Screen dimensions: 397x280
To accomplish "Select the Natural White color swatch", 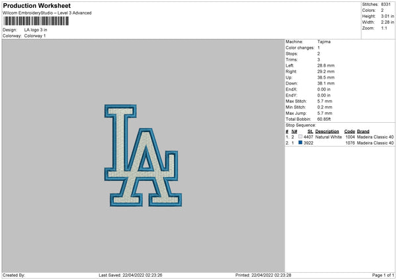I will tap(300, 137).
